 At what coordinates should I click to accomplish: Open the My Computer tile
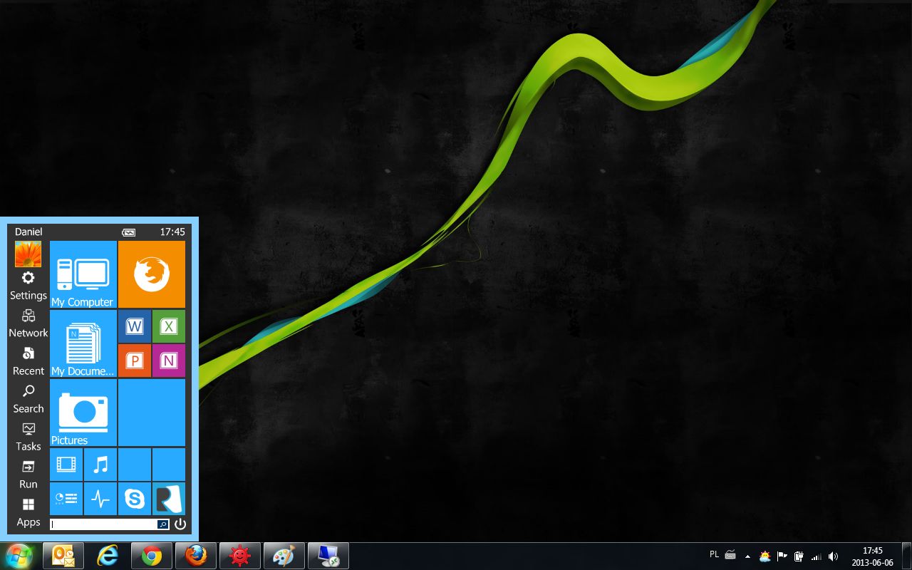[83, 274]
